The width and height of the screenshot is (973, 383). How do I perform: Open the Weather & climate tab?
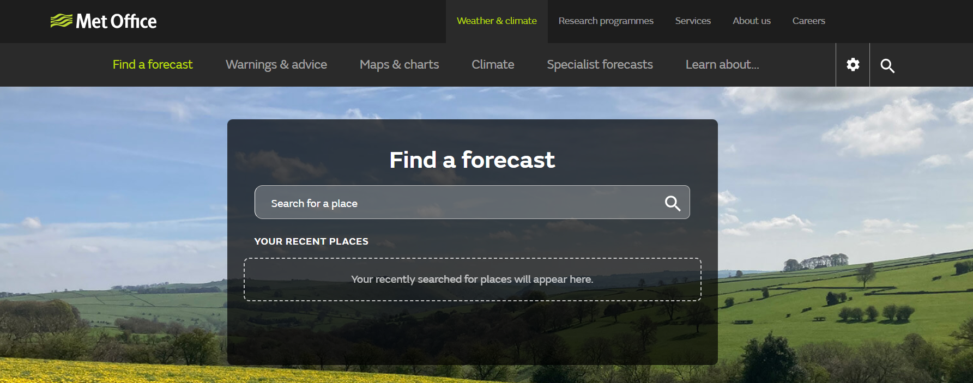tap(497, 21)
